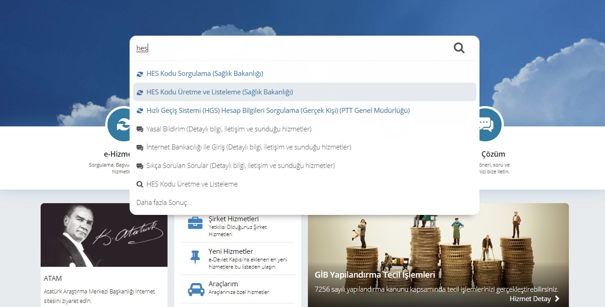Open the ATAM card title link
This screenshot has width=605, height=307.
[53, 278]
